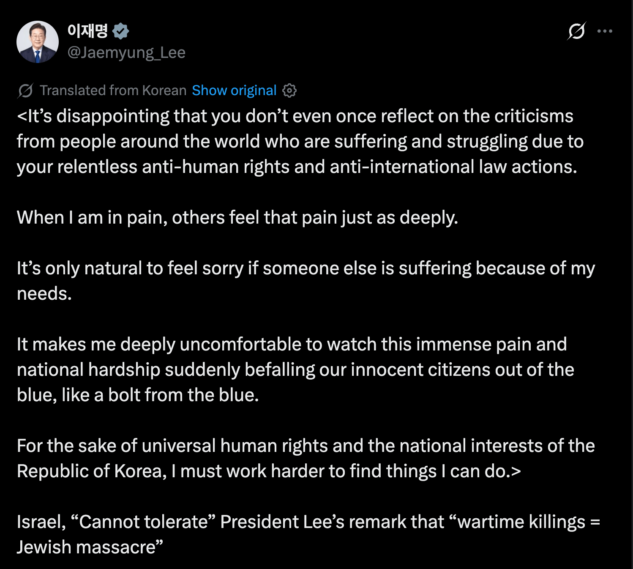Click the paragraph "It makes me deeply uncomfortable"
Screen dimensions: 633x569
[x=292, y=345]
